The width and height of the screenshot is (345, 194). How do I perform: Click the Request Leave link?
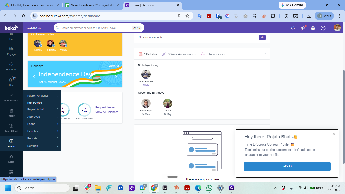click(x=105, y=107)
